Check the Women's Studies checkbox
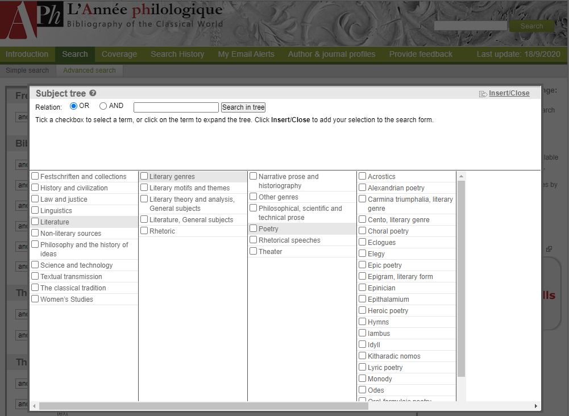 (x=35, y=299)
